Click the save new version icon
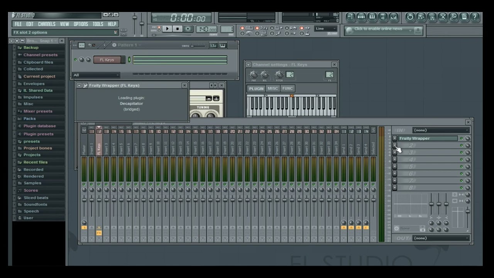494x278 pixels. pyautogui.click(x=421, y=17)
